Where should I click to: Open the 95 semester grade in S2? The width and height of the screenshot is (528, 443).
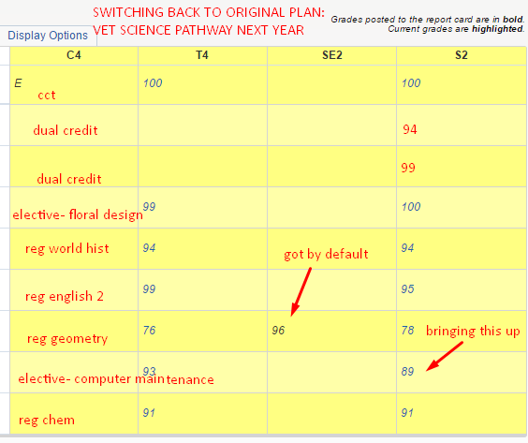tap(407, 288)
